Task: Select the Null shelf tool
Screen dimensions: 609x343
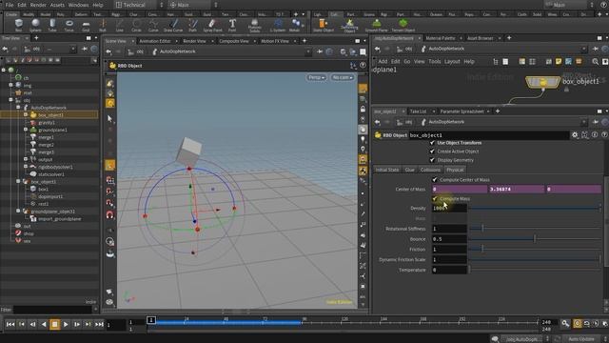Action: [103, 26]
